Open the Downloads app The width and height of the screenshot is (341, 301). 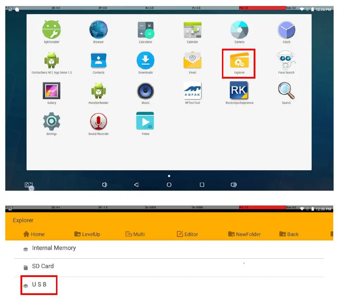(x=145, y=63)
